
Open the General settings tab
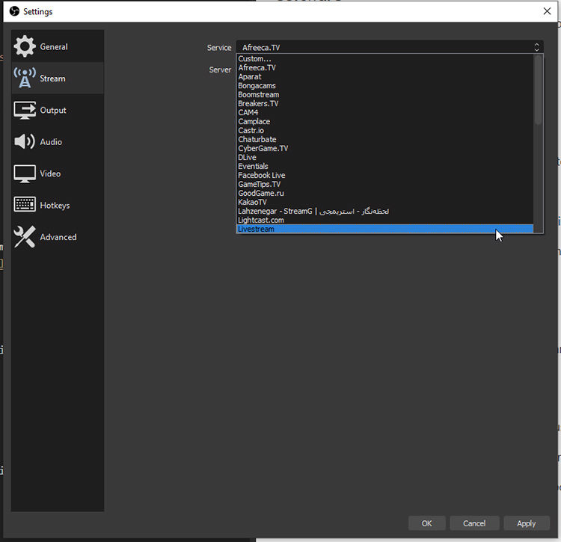tap(58, 46)
